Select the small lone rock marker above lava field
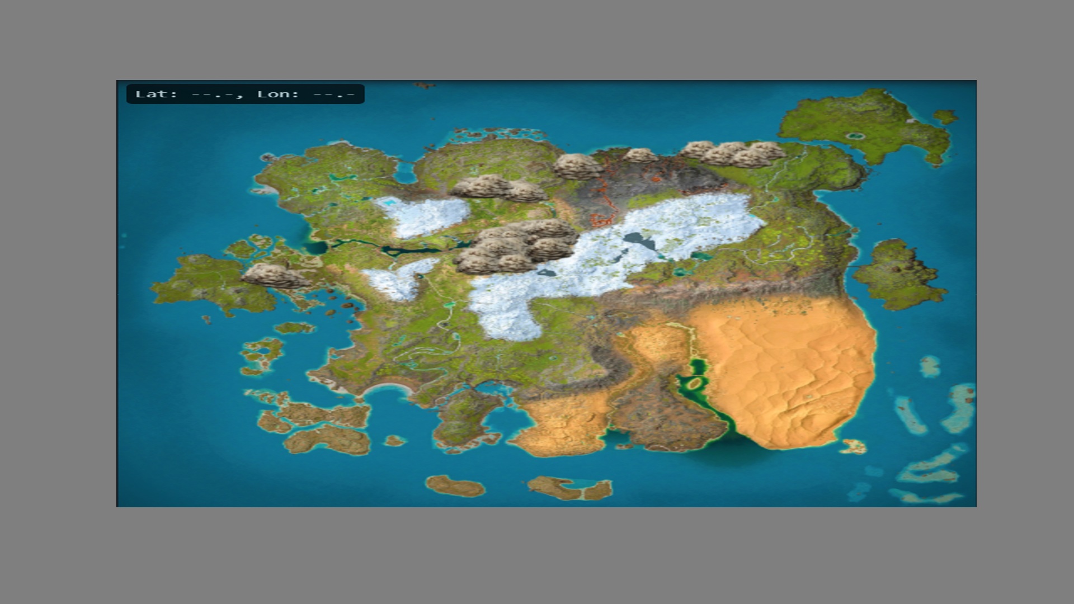The height and width of the screenshot is (604, 1074). (640, 155)
